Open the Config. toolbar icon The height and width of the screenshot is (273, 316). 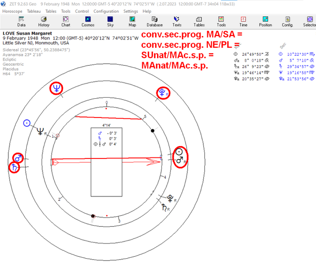(x=287, y=22)
